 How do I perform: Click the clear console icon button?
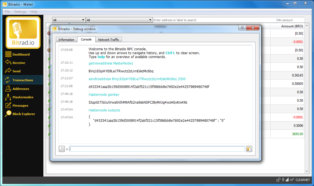(x=62, y=149)
